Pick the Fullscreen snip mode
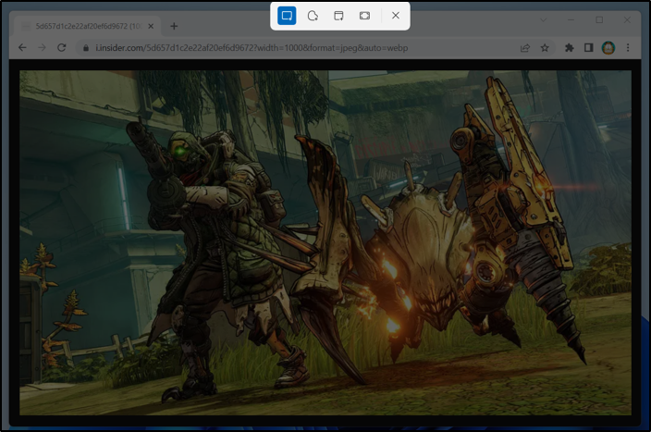651x432 pixels. coord(364,16)
